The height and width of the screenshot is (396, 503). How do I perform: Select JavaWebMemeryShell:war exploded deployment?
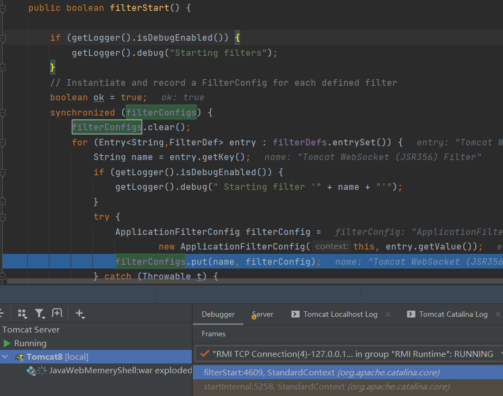(120, 371)
